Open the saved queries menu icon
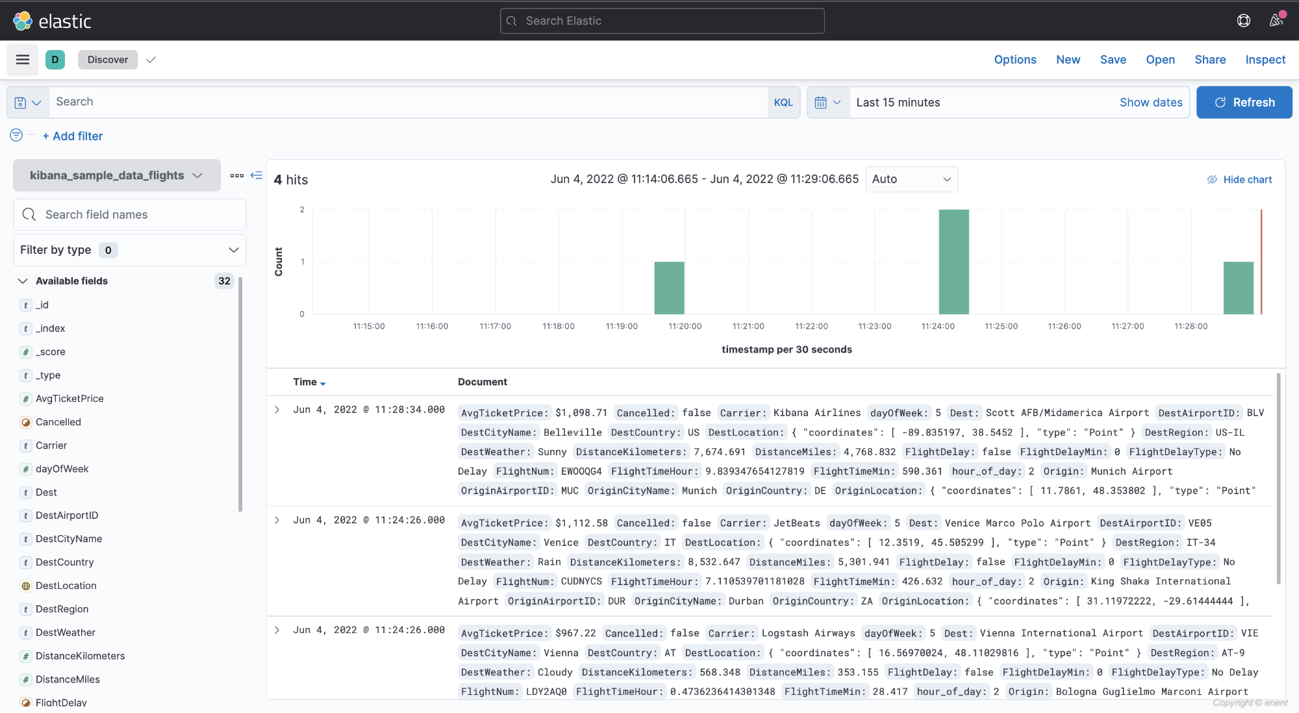The width and height of the screenshot is (1299, 713). [x=28, y=103]
